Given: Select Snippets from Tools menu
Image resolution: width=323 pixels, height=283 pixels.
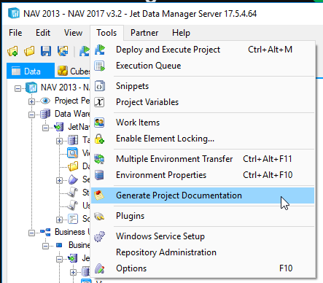Looking at the screenshot, I should (203, 86).
